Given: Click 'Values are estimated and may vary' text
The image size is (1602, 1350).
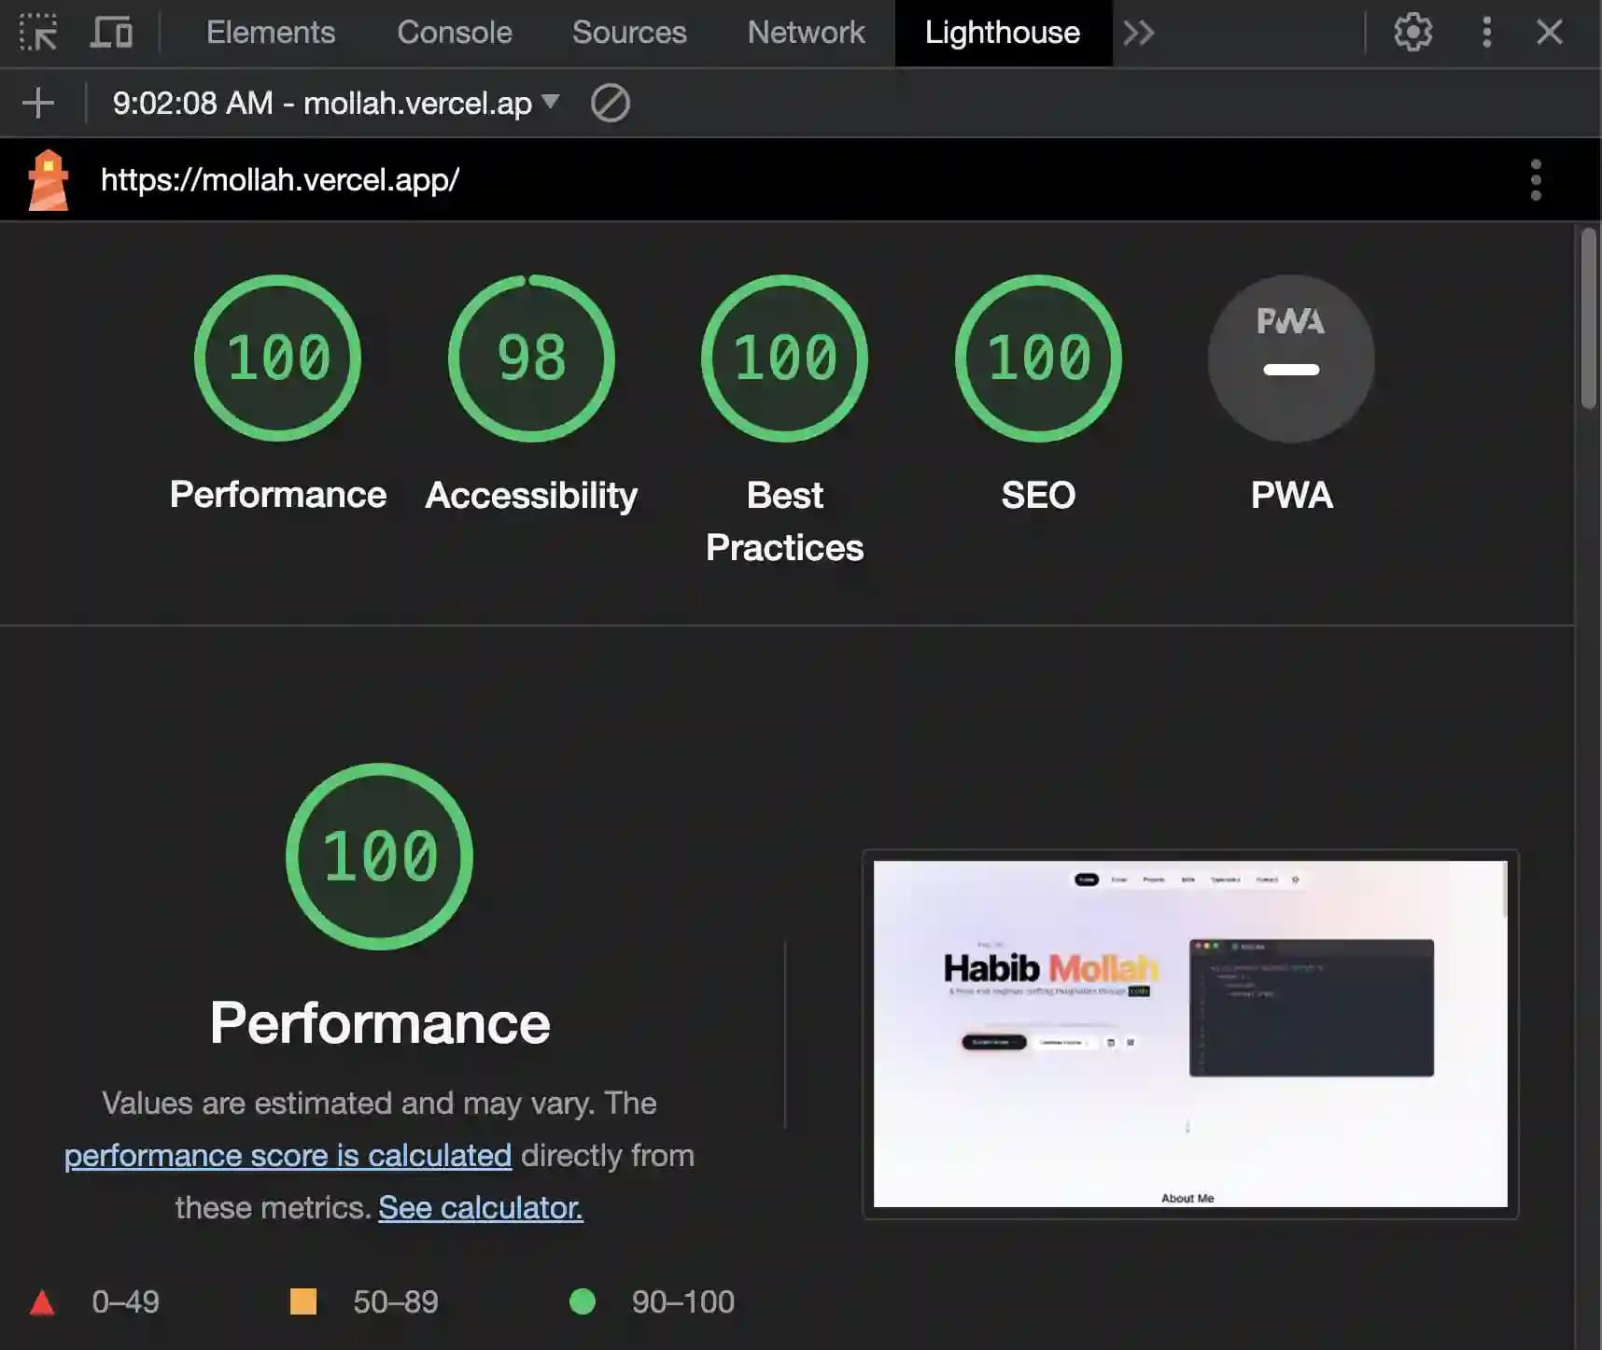Looking at the screenshot, I should (347, 1104).
